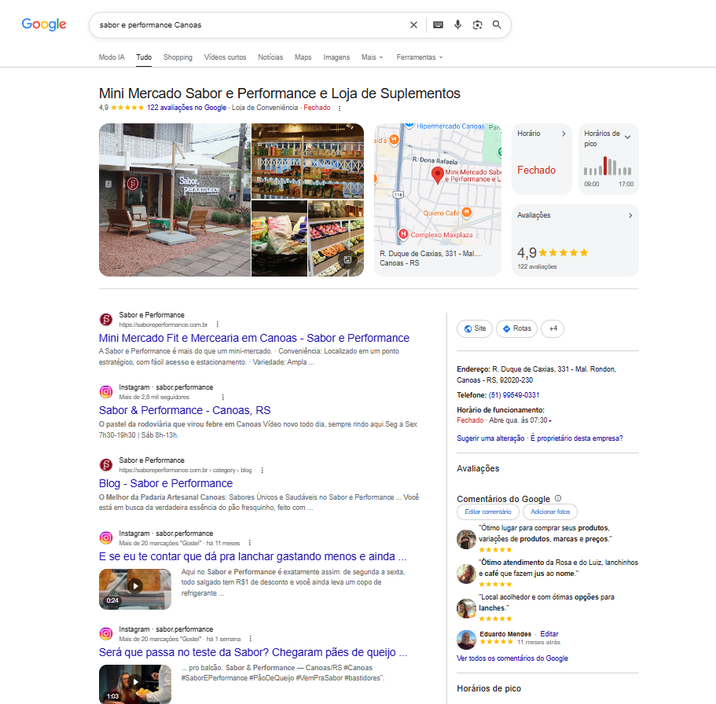Select the Tudo tab
This screenshot has height=704, width=716.
[x=144, y=57]
